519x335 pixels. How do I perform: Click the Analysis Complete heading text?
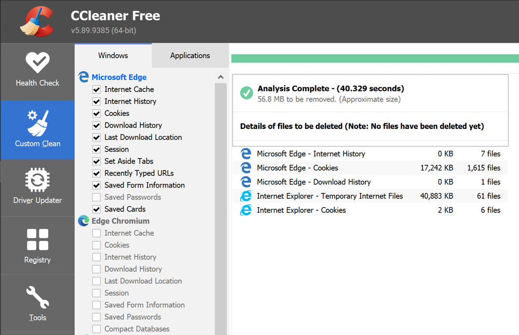pyautogui.click(x=331, y=88)
